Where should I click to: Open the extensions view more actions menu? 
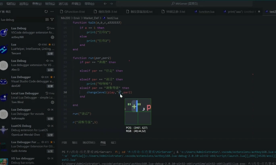click(x=52, y=12)
